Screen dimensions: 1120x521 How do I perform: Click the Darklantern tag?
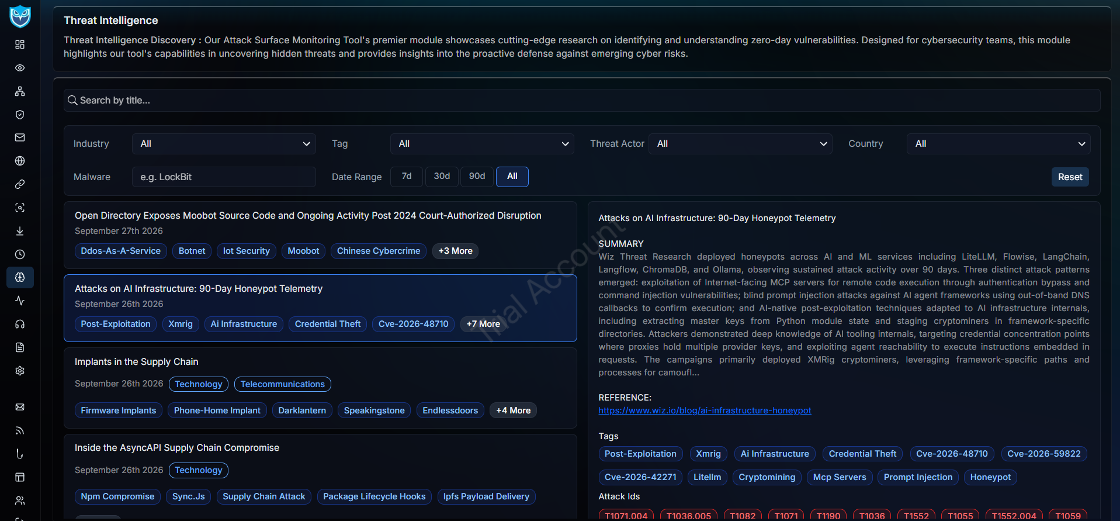pos(302,410)
